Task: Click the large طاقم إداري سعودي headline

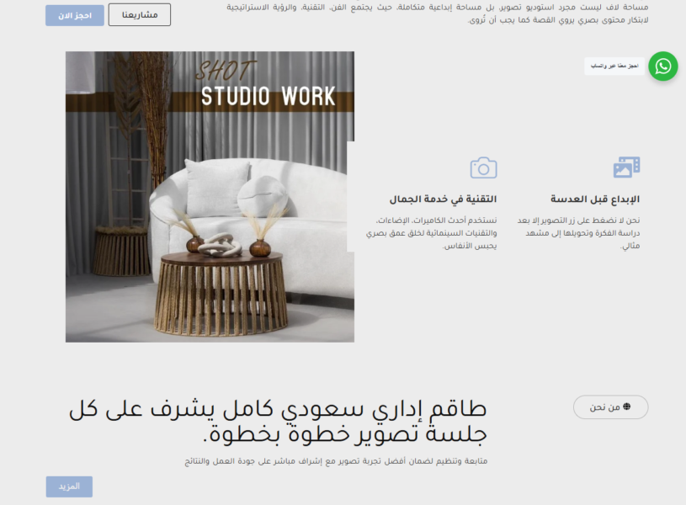Action: tap(278, 423)
